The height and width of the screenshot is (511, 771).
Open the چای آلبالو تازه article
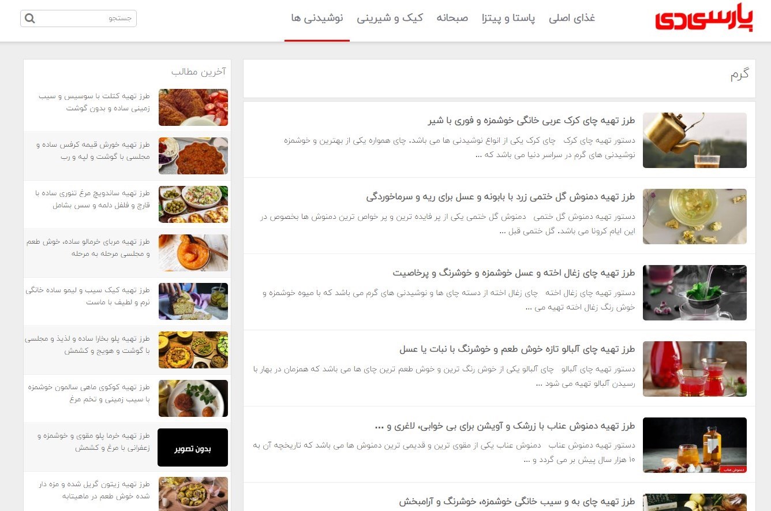click(517, 349)
